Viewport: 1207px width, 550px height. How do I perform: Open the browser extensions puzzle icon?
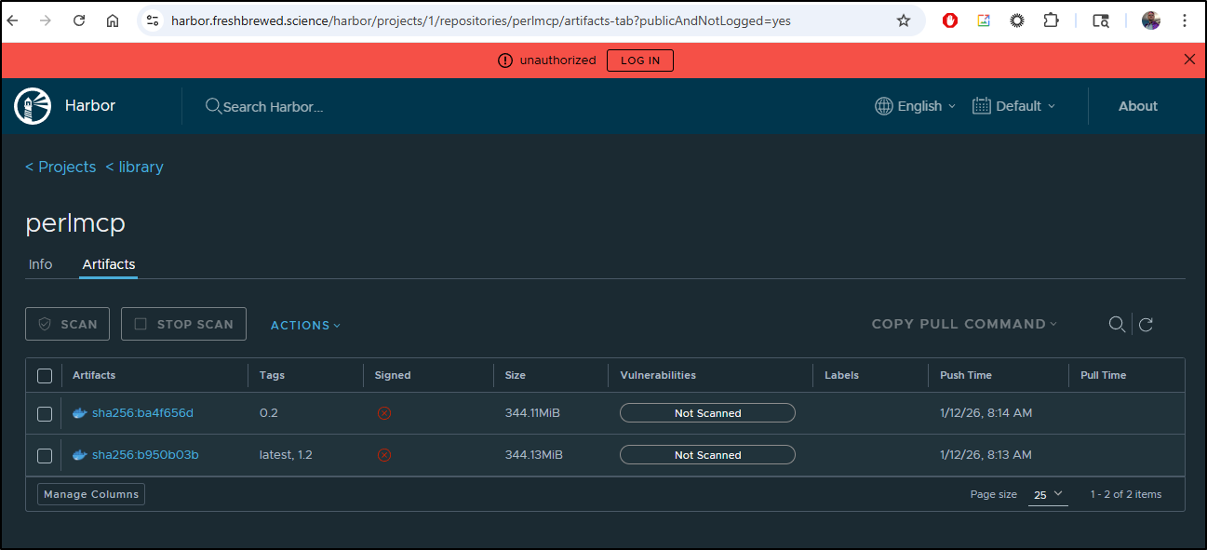[1051, 20]
